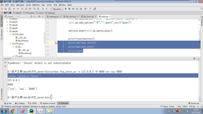The height and width of the screenshot is (114, 203).
Task: Click the Paste toolbar icon
Action: pos(30,9)
